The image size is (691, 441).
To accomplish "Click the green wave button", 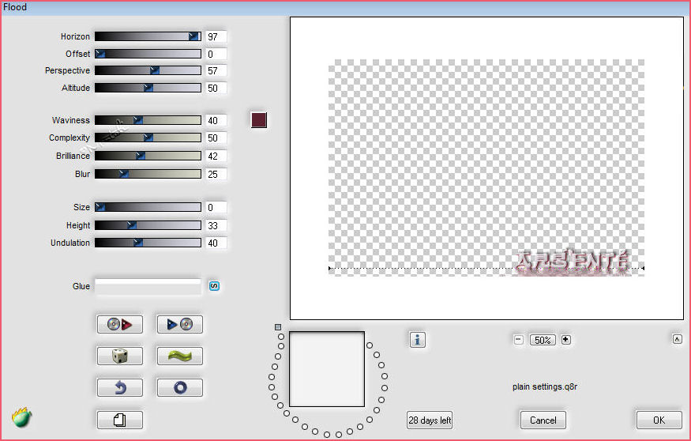I will click(x=179, y=356).
